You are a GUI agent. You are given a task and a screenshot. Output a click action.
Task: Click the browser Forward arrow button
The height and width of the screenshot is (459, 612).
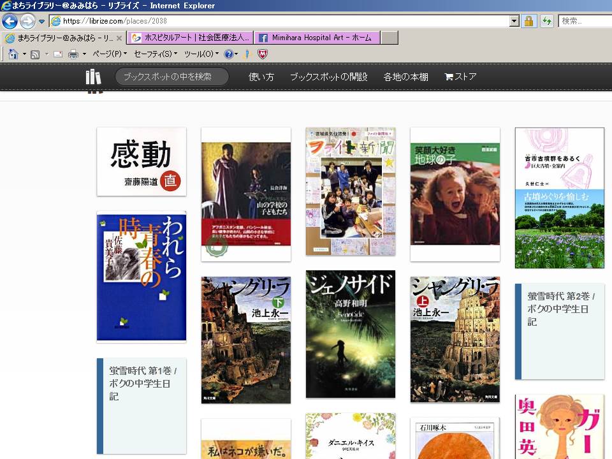click(27, 21)
